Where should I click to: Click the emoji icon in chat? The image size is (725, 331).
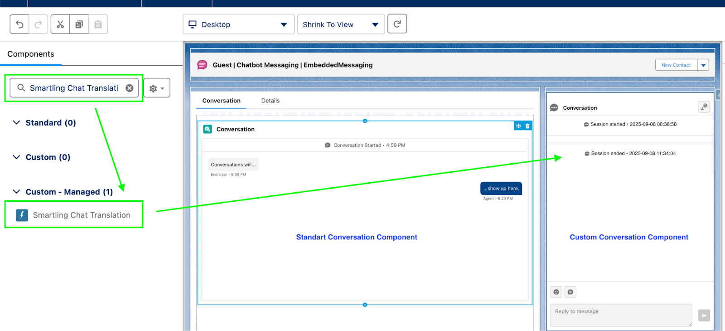556,292
